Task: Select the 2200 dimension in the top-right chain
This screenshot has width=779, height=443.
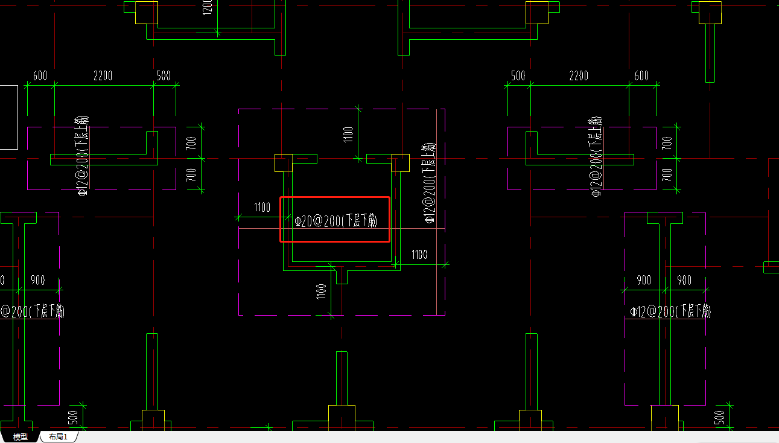Action: tap(579, 76)
